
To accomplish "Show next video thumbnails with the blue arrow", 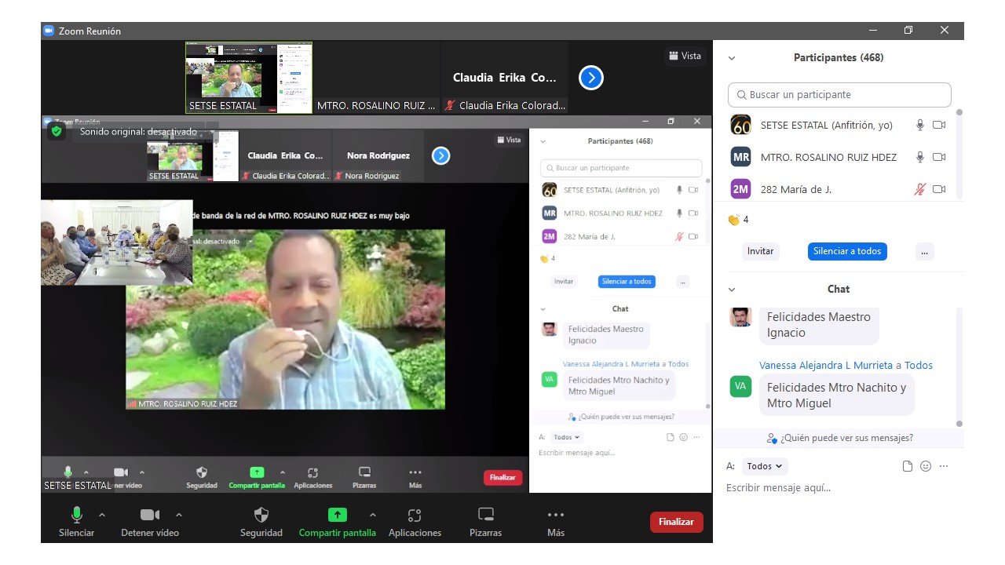I will coord(591,78).
